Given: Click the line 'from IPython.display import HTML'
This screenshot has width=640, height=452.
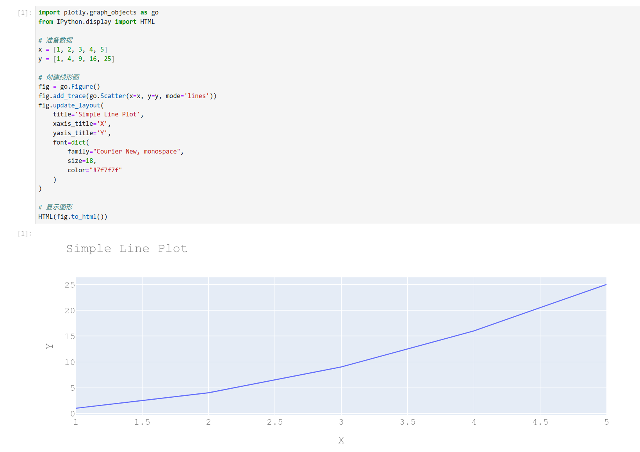Looking at the screenshot, I should (x=96, y=22).
